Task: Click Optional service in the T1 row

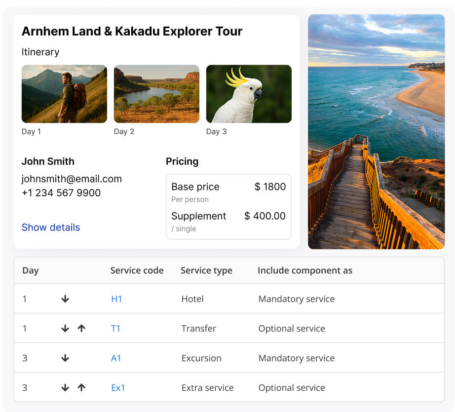Action: pos(292,329)
